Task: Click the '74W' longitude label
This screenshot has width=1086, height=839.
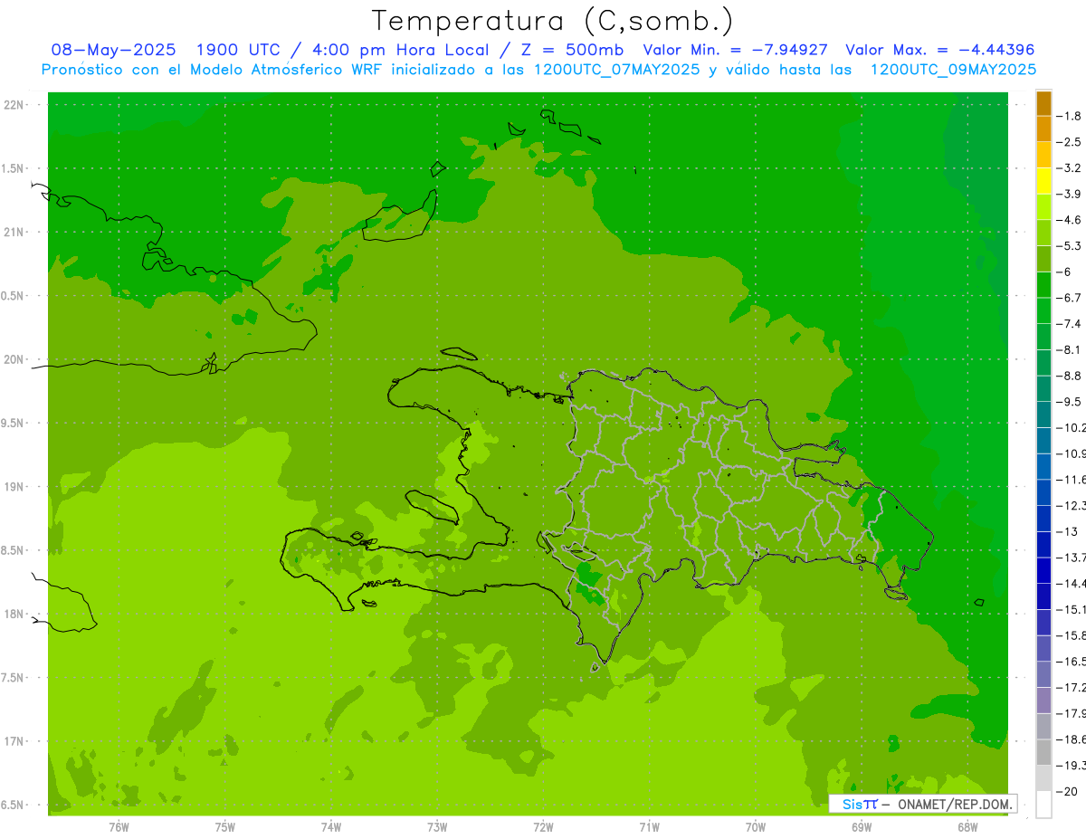Action: tap(331, 826)
